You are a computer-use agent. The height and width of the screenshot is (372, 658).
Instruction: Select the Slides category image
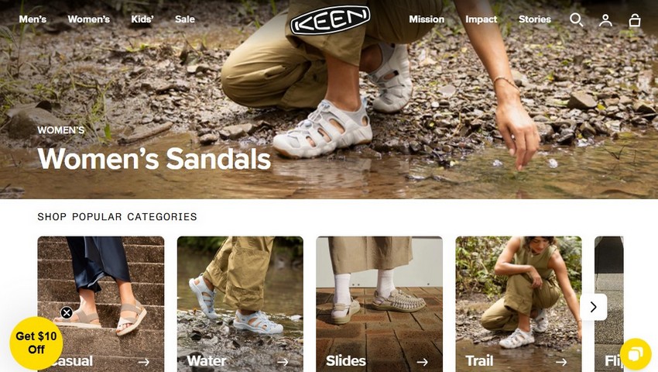pyautogui.click(x=379, y=304)
